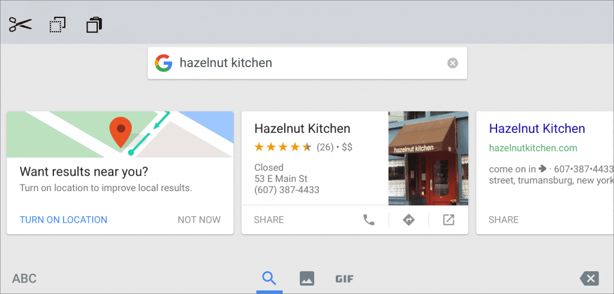Open the blue Hazelnut Kitchen link title
This screenshot has height=294, width=614.
537,128
